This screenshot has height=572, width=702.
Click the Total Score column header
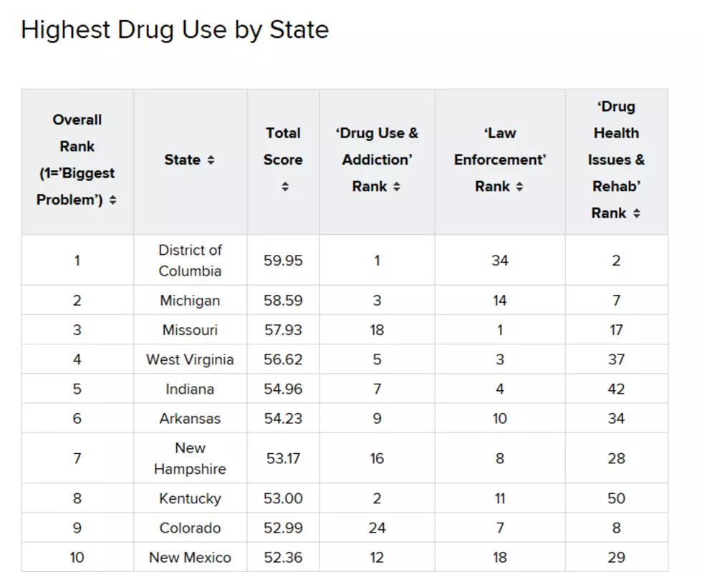tap(283, 146)
